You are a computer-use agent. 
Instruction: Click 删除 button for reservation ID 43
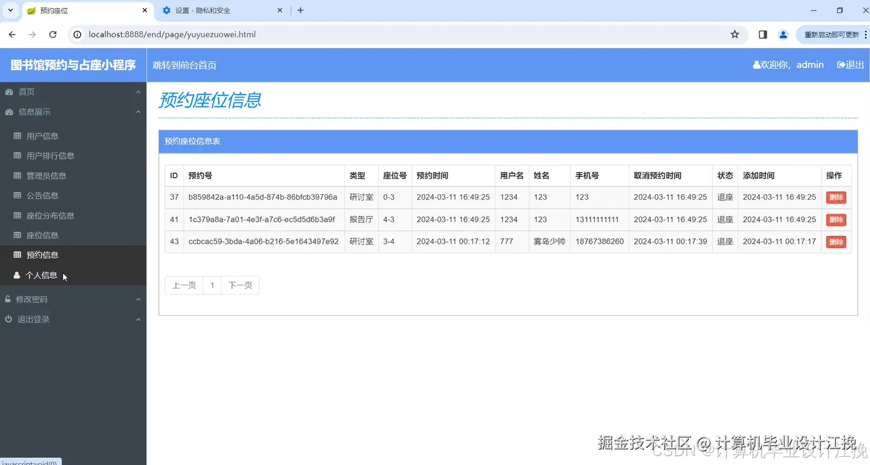pos(835,241)
